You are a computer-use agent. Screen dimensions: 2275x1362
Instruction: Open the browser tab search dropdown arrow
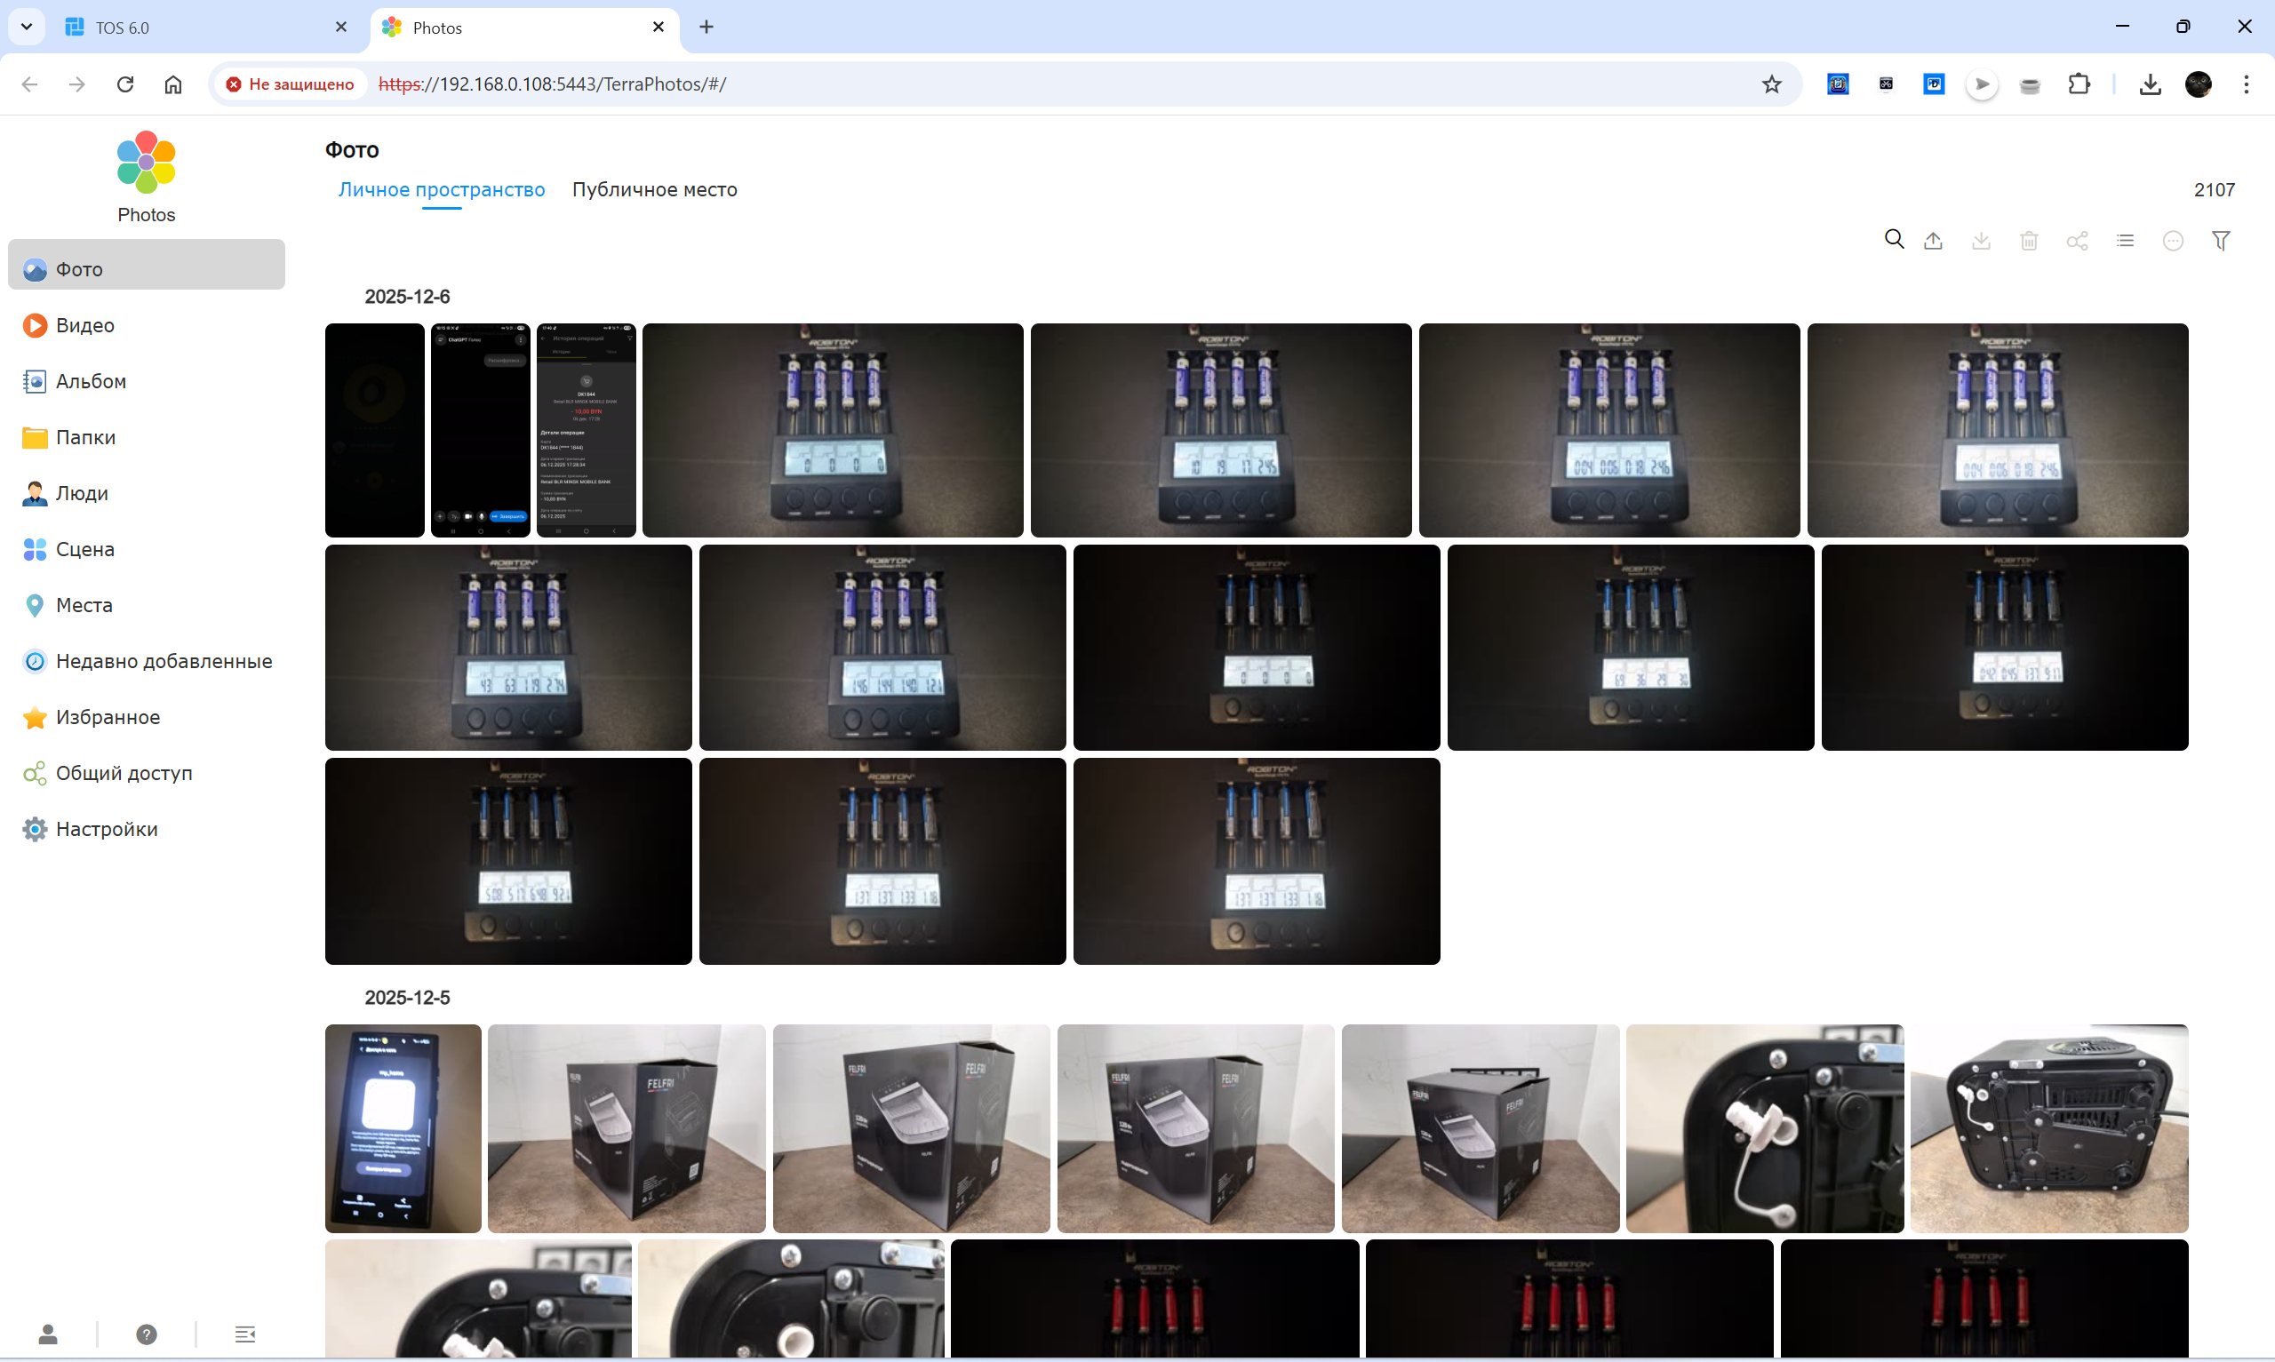[27, 27]
